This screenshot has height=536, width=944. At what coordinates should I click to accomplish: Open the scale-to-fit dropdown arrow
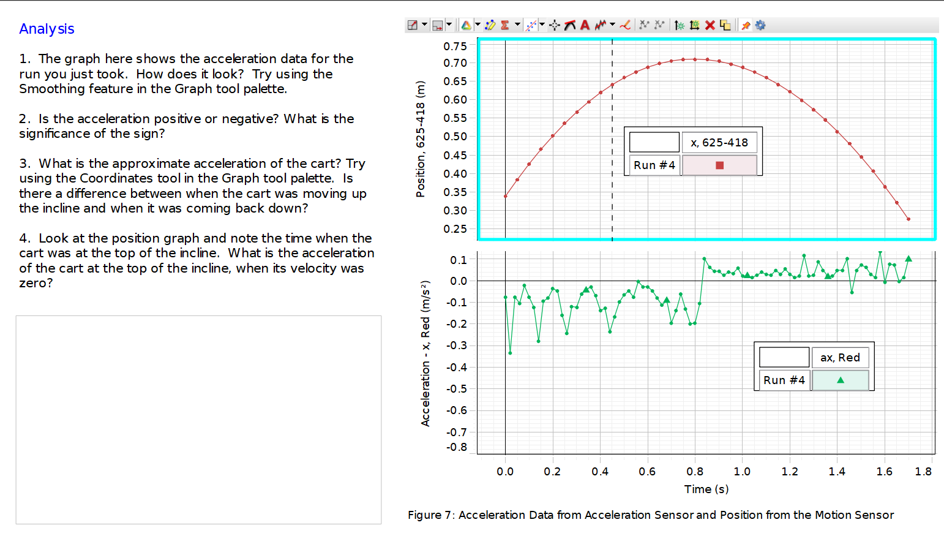[x=448, y=25]
